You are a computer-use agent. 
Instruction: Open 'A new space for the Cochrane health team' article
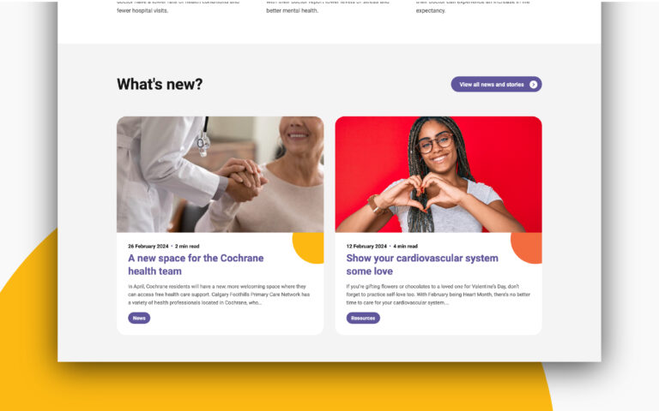click(x=196, y=265)
